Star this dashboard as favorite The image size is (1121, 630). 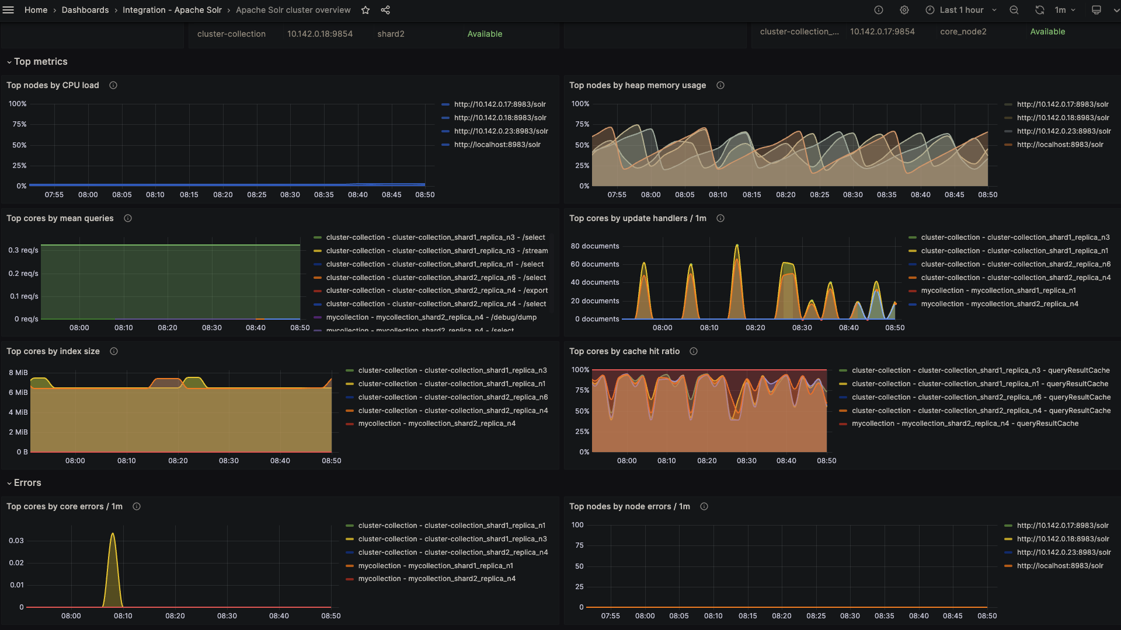pos(365,10)
